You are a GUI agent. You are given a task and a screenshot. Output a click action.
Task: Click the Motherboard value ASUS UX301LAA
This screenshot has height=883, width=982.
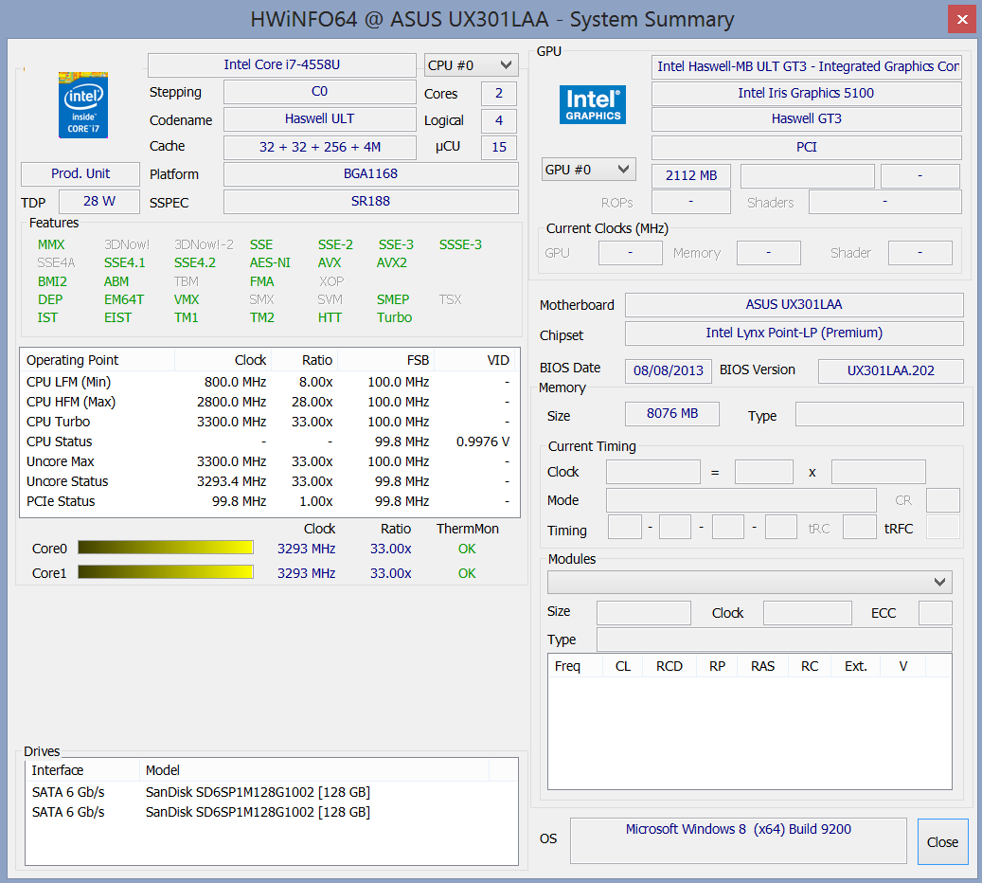pos(794,304)
